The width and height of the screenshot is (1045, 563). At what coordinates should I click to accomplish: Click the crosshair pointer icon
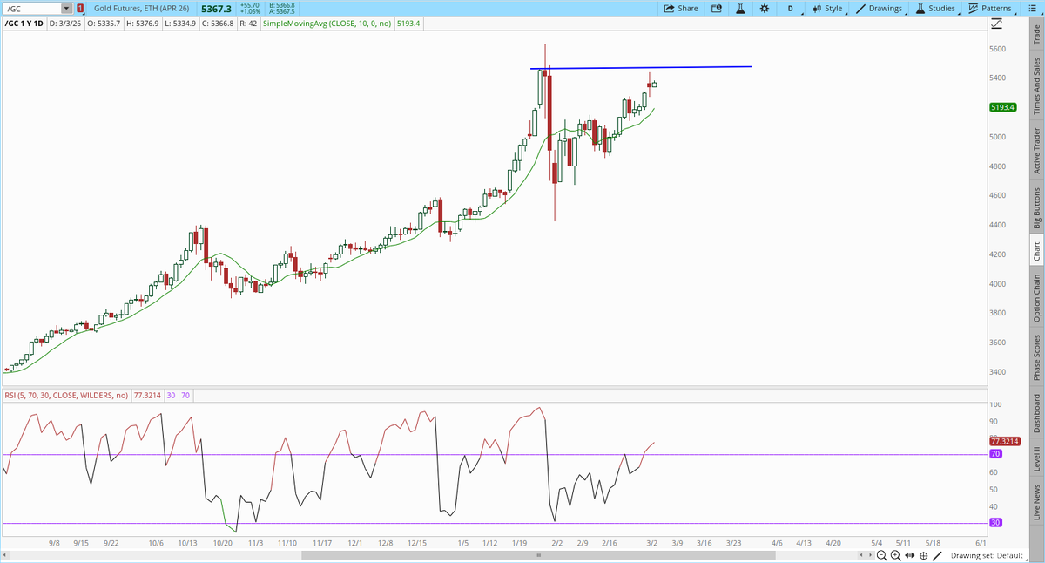(x=923, y=555)
